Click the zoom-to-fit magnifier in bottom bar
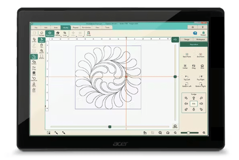The width and height of the screenshot is (239, 160). tap(160, 133)
